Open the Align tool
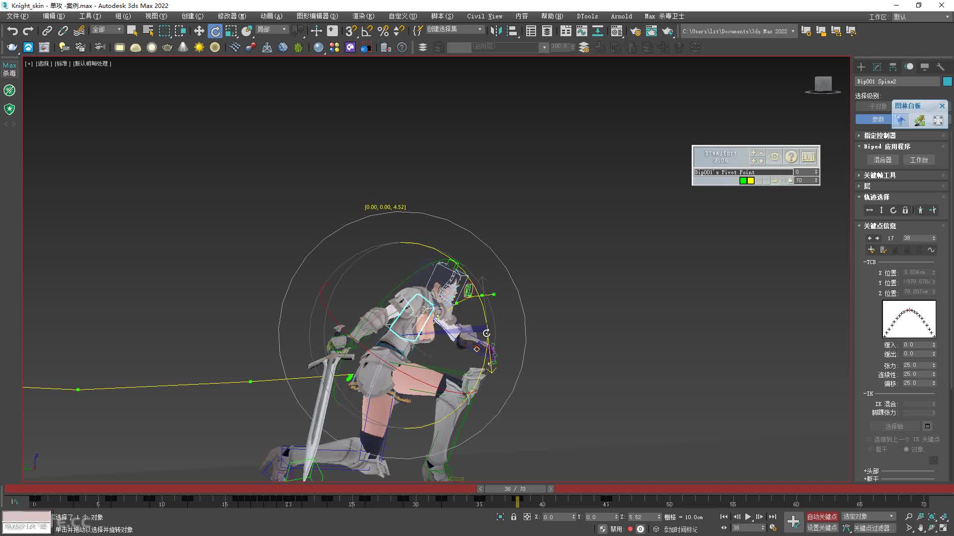The height and width of the screenshot is (536, 954). [512, 31]
